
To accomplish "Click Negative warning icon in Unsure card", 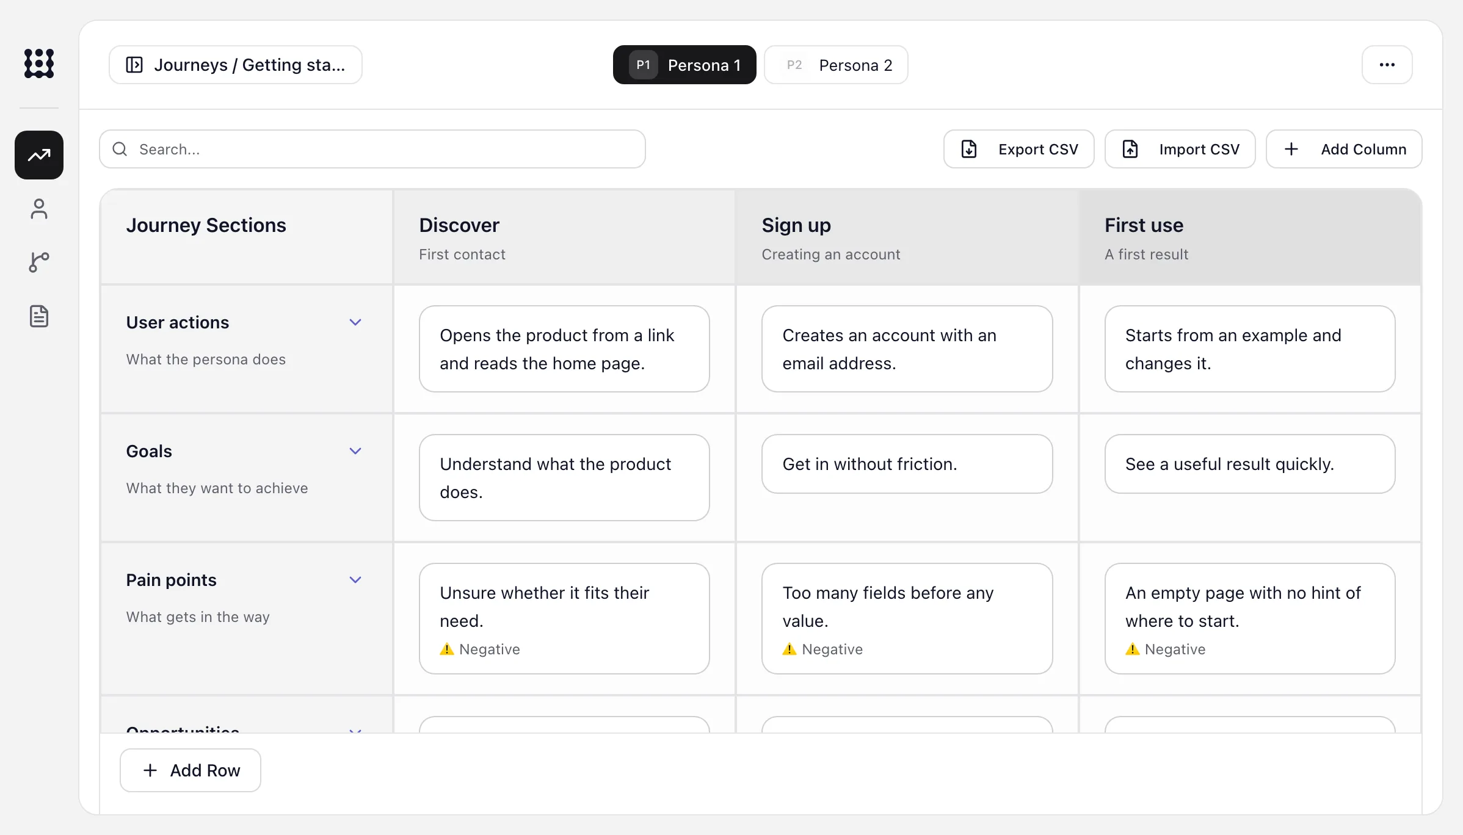I will pos(447,649).
